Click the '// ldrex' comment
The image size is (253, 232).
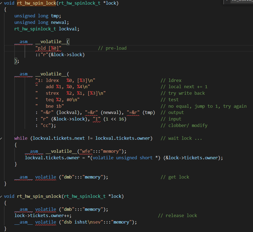coord(171,80)
